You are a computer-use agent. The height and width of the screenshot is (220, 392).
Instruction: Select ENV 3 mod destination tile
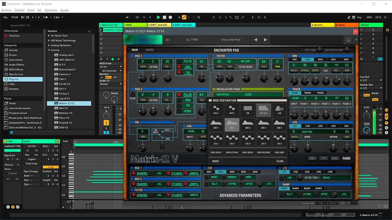pyautogui.click(x=248, y=125)
